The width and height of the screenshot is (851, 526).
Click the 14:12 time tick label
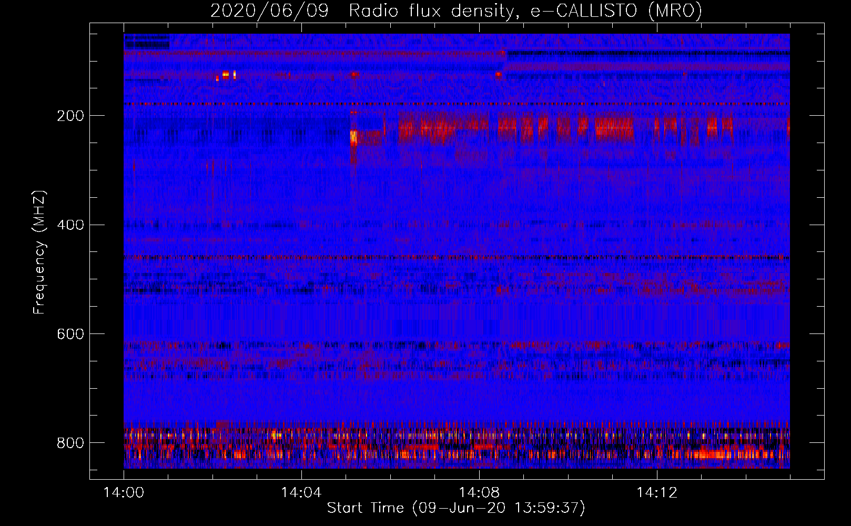(x=656, y=493)
